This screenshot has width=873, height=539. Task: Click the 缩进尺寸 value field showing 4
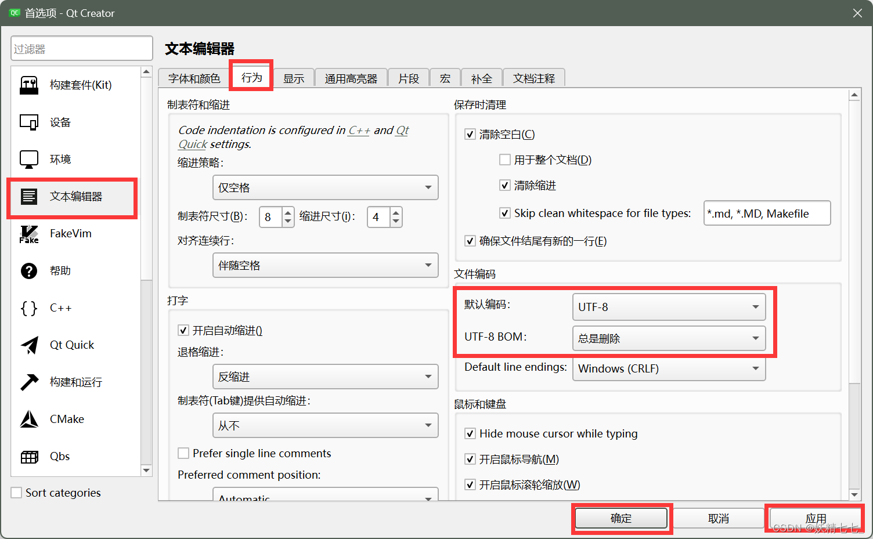378,217
